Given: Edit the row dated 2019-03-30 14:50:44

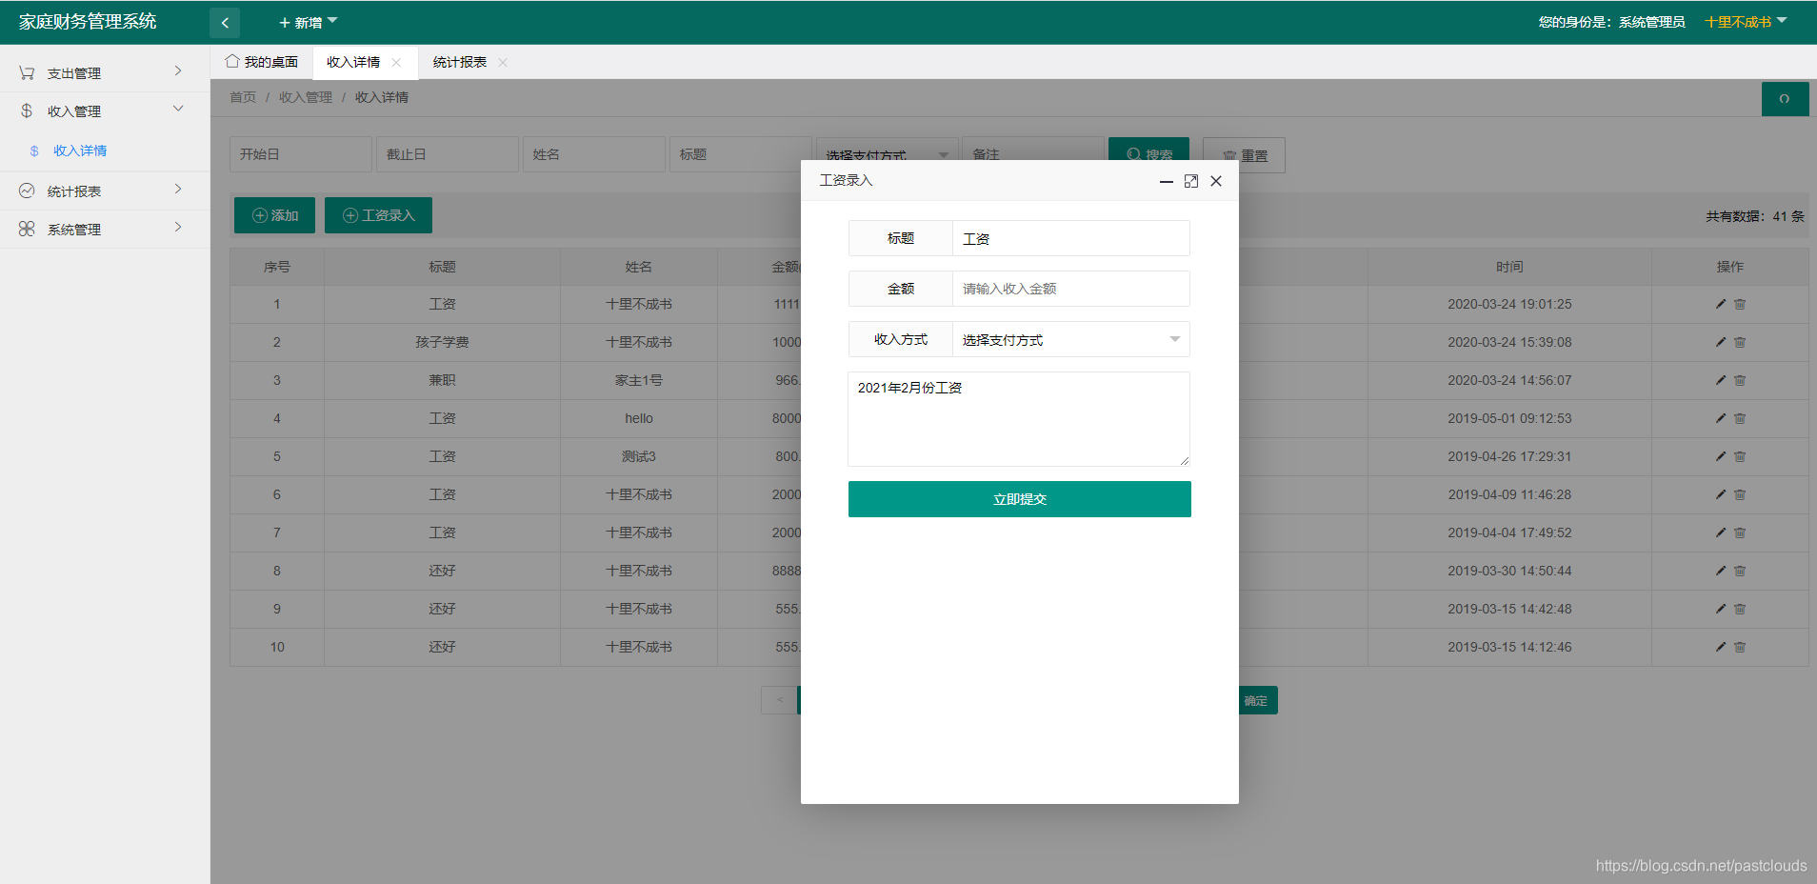Looking at the screenshot, I should click(1721, 571).
